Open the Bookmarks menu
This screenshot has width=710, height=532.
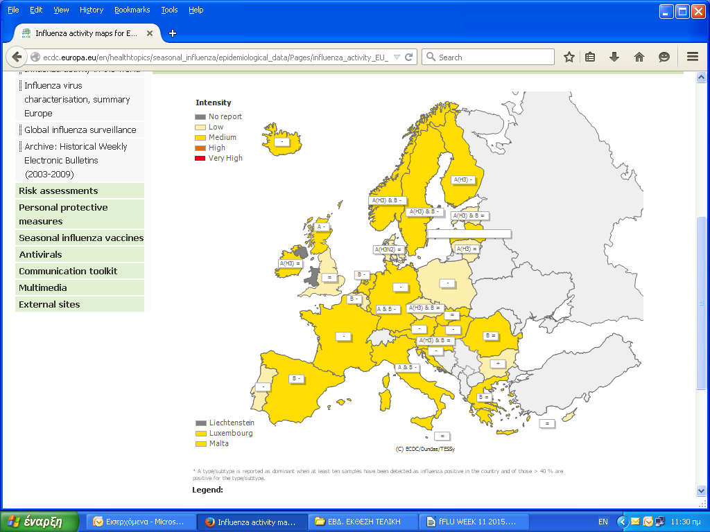[132, 10]
